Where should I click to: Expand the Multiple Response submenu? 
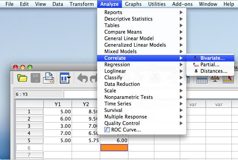(x=142, y=116)
